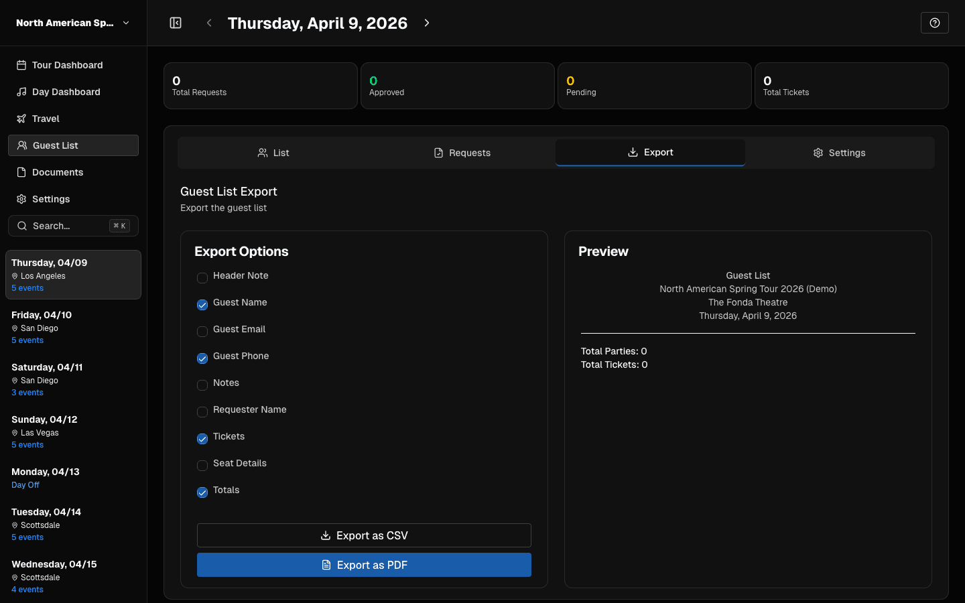Switch to the Requests tab
Image resolution: width=965 pixels, height=603 pixels.
462,152
